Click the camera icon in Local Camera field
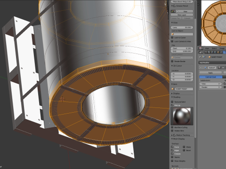 tap(173, 58)
